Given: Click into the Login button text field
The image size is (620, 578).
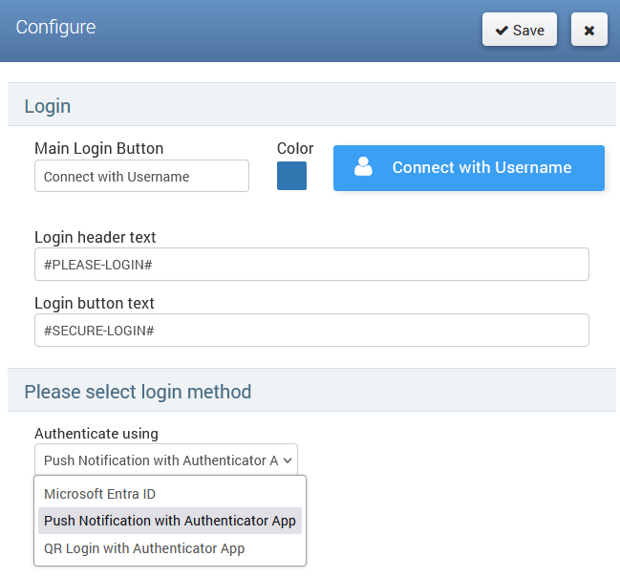Looking at the screenshot, I should pyautogui.click(x=311, y=330).
